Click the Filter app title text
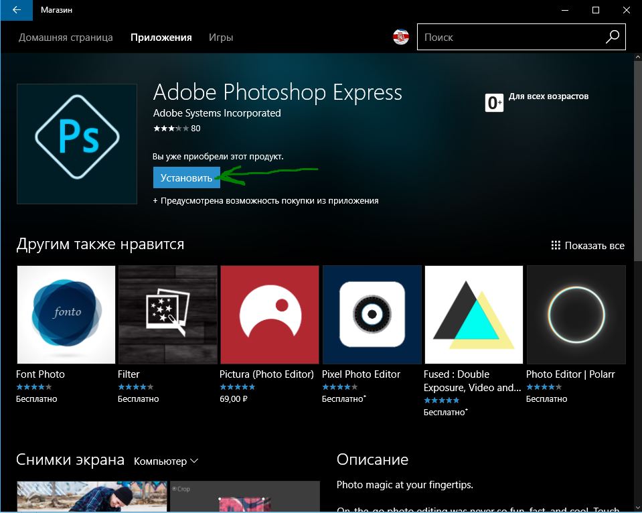Viewport: 642px width, 513px height. click(129, 374)
